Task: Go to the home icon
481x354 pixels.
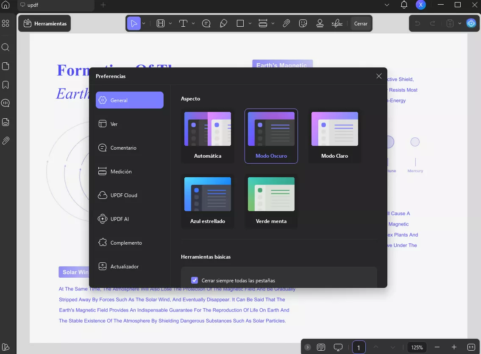Action: point(6,5)
